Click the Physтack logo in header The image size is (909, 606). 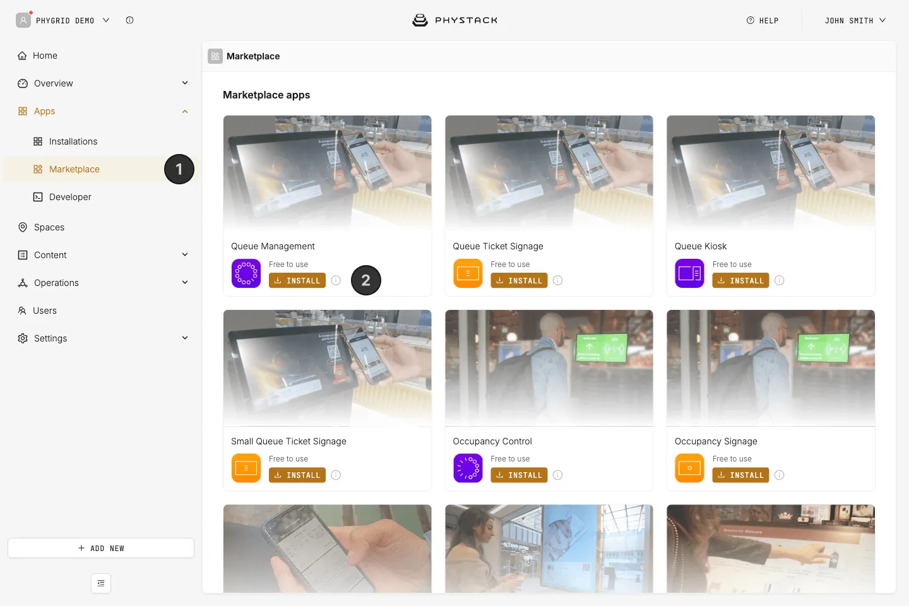click(454, 20)
